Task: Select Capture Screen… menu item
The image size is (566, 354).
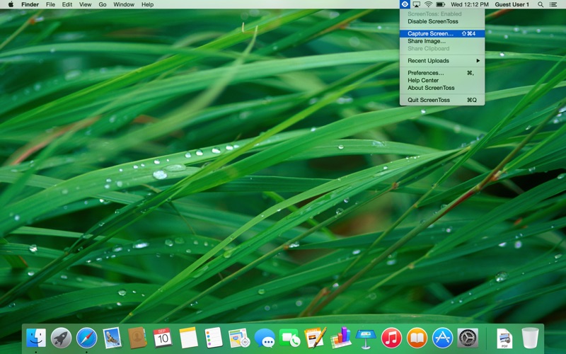Action: pos(431,33)
